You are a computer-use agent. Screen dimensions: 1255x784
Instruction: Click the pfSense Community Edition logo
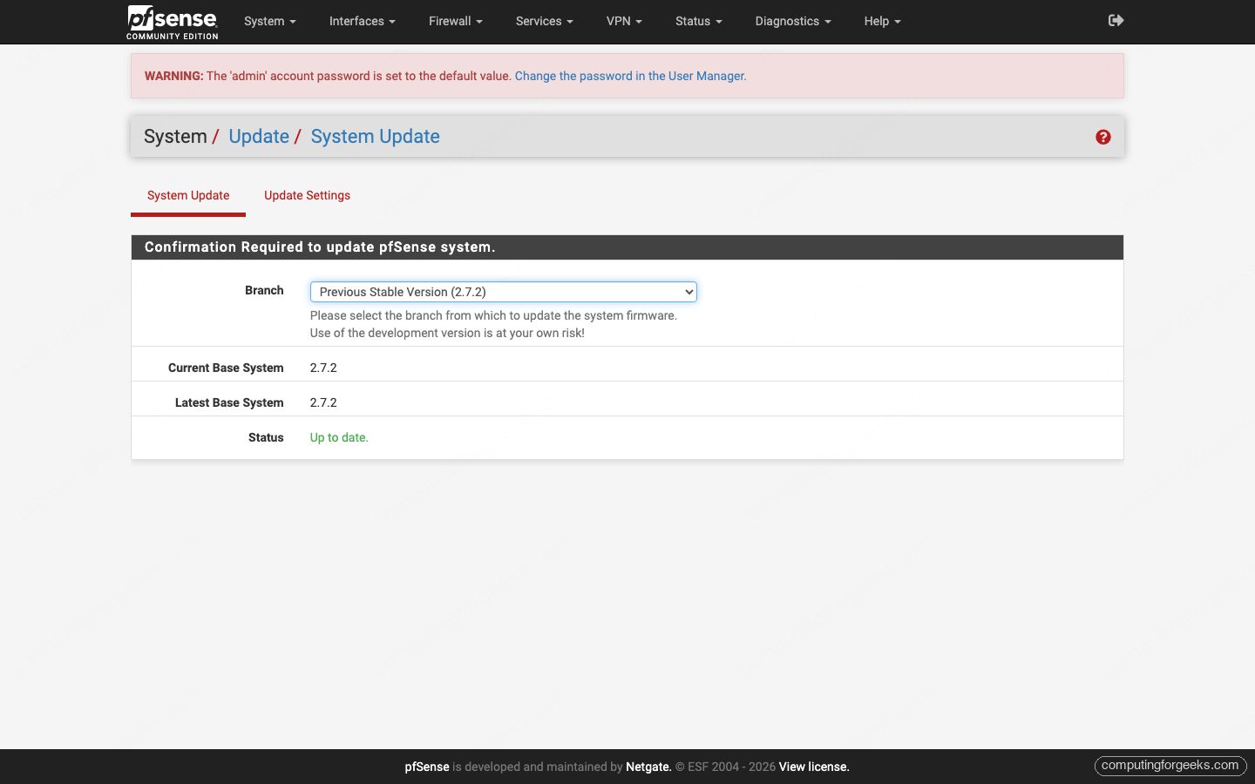pyautogui.click(x=173, y=22)
